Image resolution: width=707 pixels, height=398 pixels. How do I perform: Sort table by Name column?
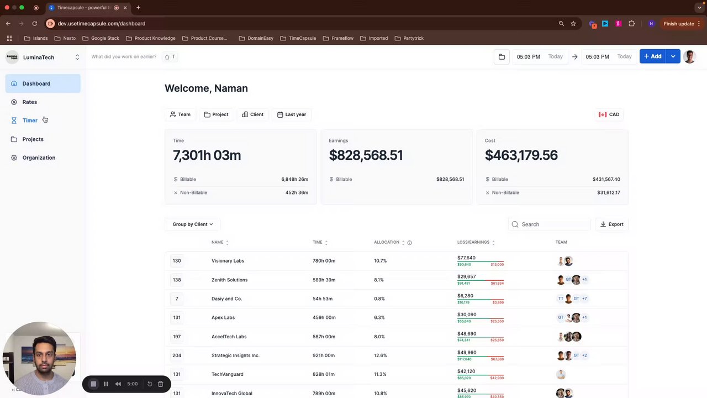point(220,242)
